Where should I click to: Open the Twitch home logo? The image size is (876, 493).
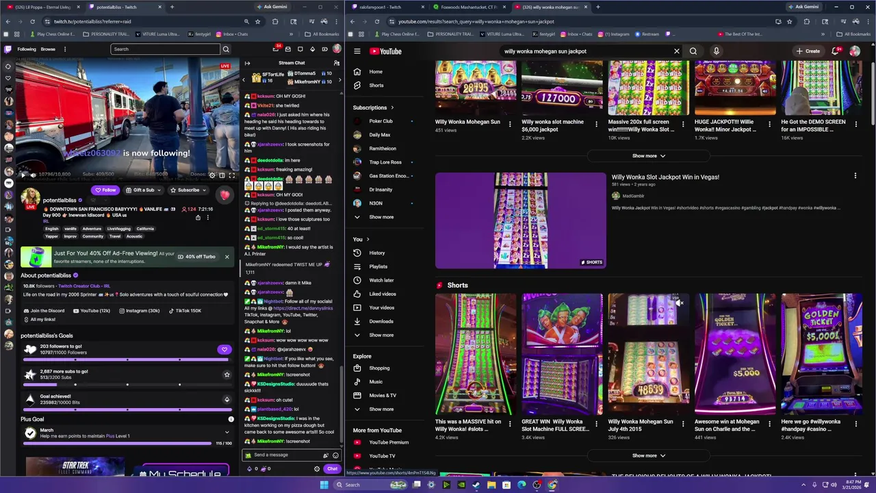pos(8,49)
